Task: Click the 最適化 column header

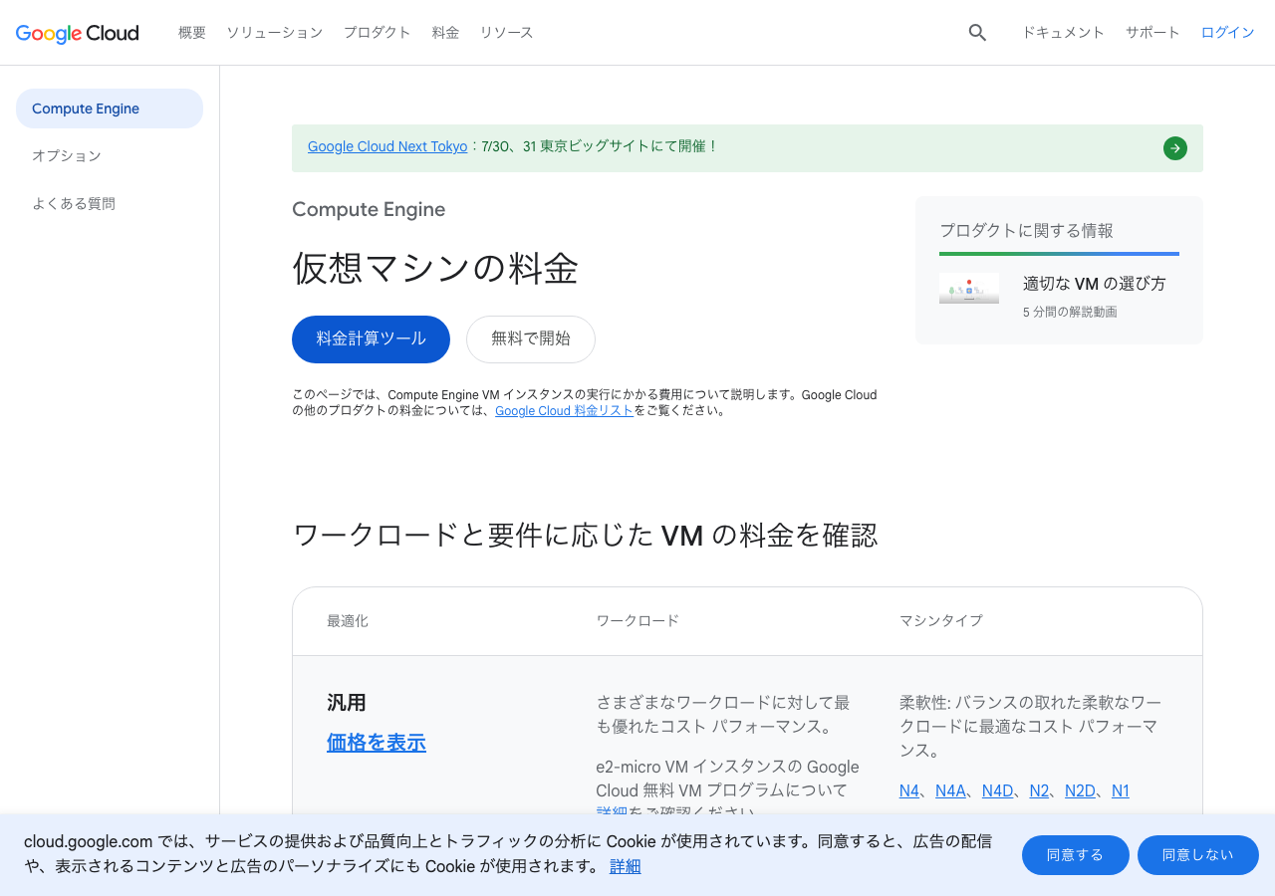Action: coord(348,621)
